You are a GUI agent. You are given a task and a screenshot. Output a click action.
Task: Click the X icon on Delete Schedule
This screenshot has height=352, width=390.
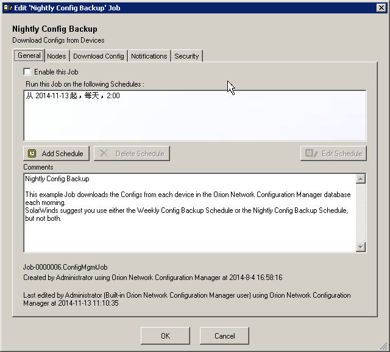point(104,153)
